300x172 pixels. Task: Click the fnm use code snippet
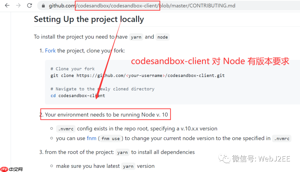click(x=111, y=138)
